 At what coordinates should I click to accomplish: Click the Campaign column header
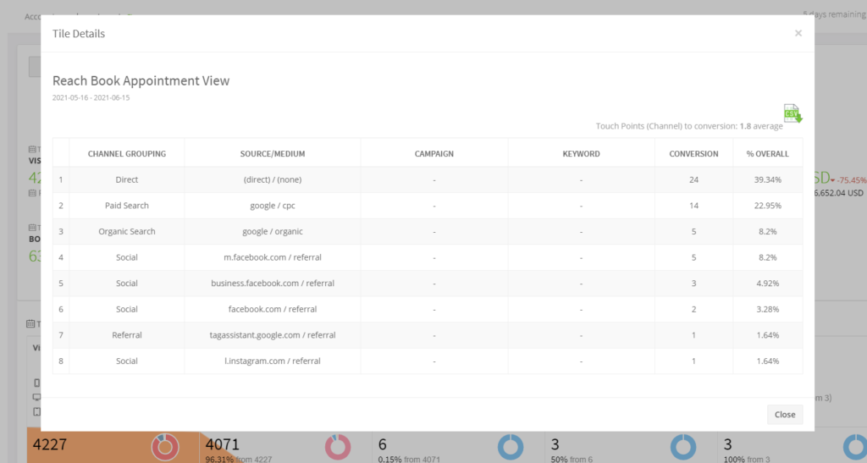click(433, 154)
